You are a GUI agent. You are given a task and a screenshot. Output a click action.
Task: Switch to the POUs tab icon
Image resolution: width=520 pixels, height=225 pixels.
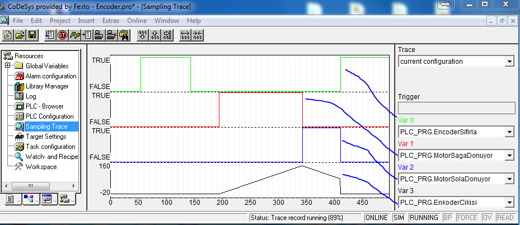(x=12, y=199)
